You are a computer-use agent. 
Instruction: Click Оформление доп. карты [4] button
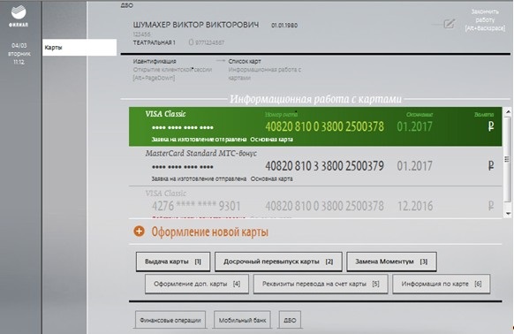pyautogui.click(x=197, y=284)
